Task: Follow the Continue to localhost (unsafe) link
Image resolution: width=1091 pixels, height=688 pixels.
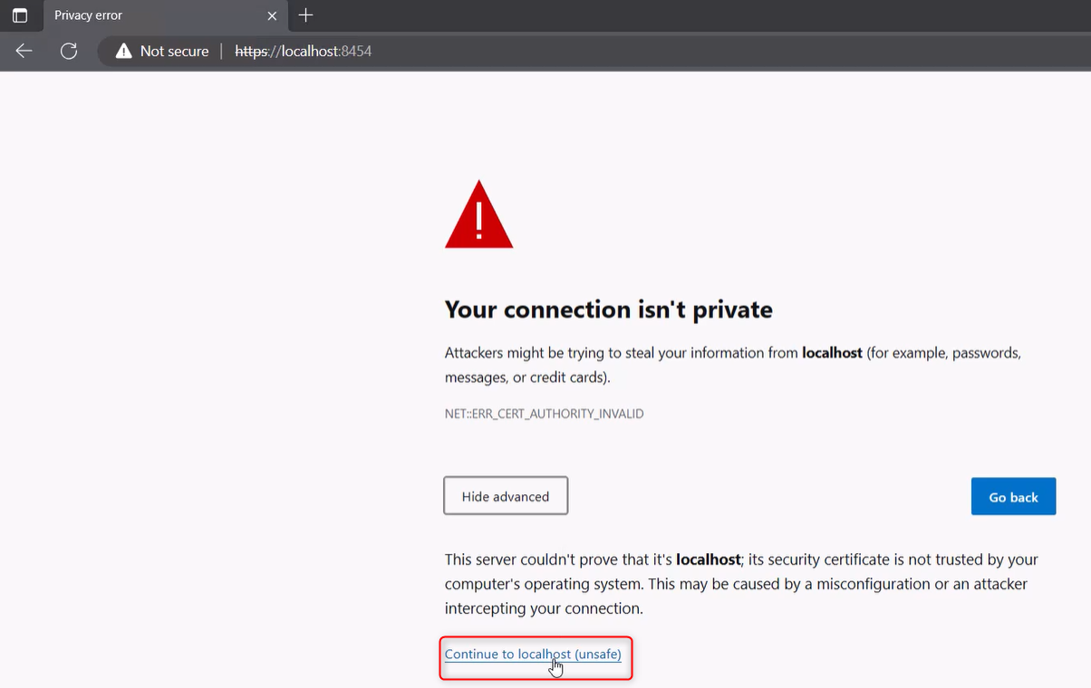Action: coord(533,654)
